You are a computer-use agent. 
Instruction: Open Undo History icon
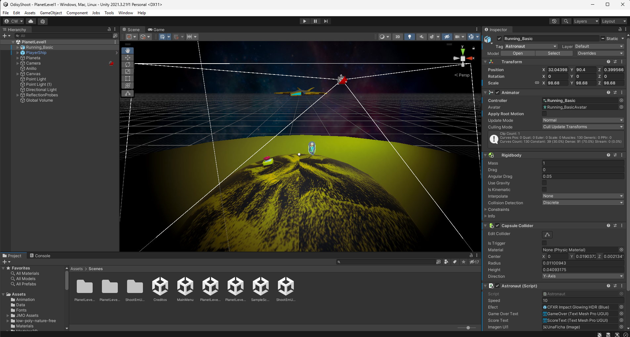[x=554, y=21]
